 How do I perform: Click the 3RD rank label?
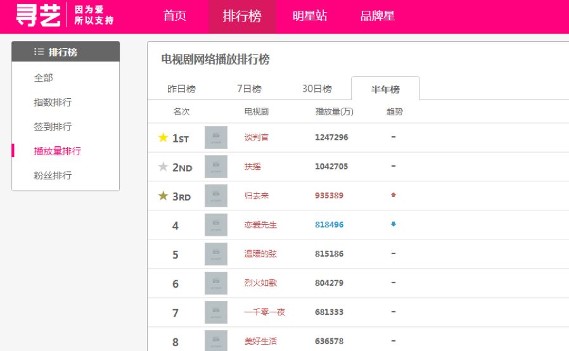181,197
